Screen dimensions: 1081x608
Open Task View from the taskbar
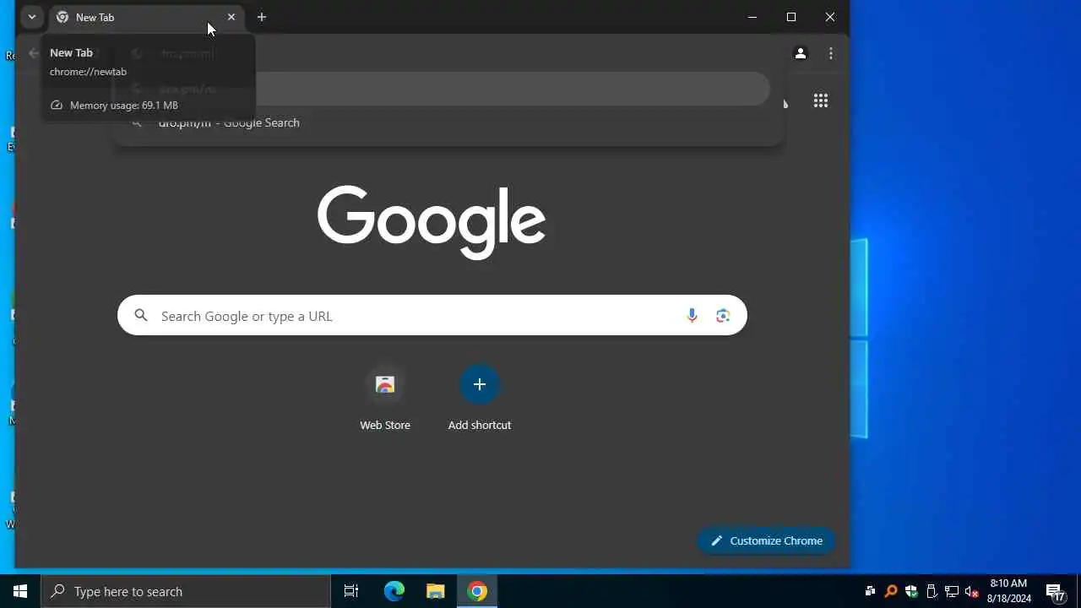[351, 591]
